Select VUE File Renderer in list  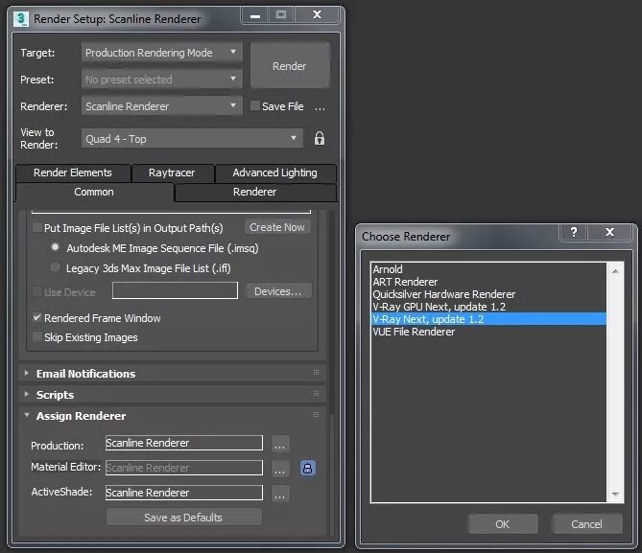point(488,332)
